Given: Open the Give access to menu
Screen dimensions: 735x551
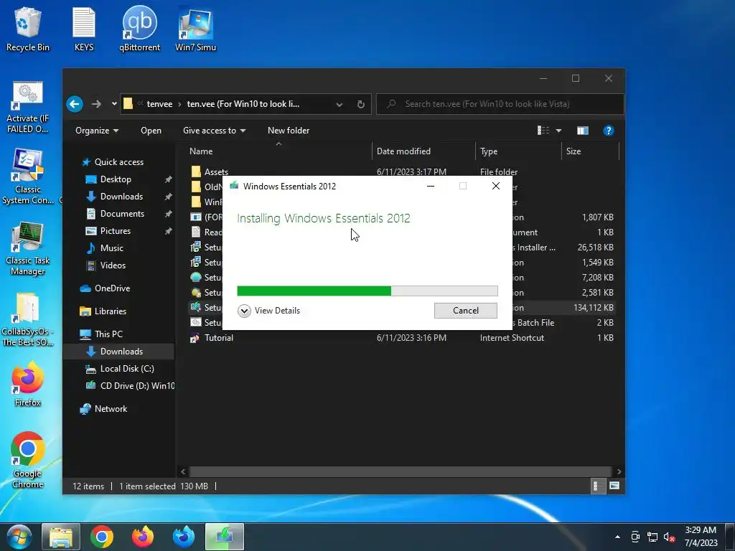Looking at the screenshot, I should (x=214, y=131).
